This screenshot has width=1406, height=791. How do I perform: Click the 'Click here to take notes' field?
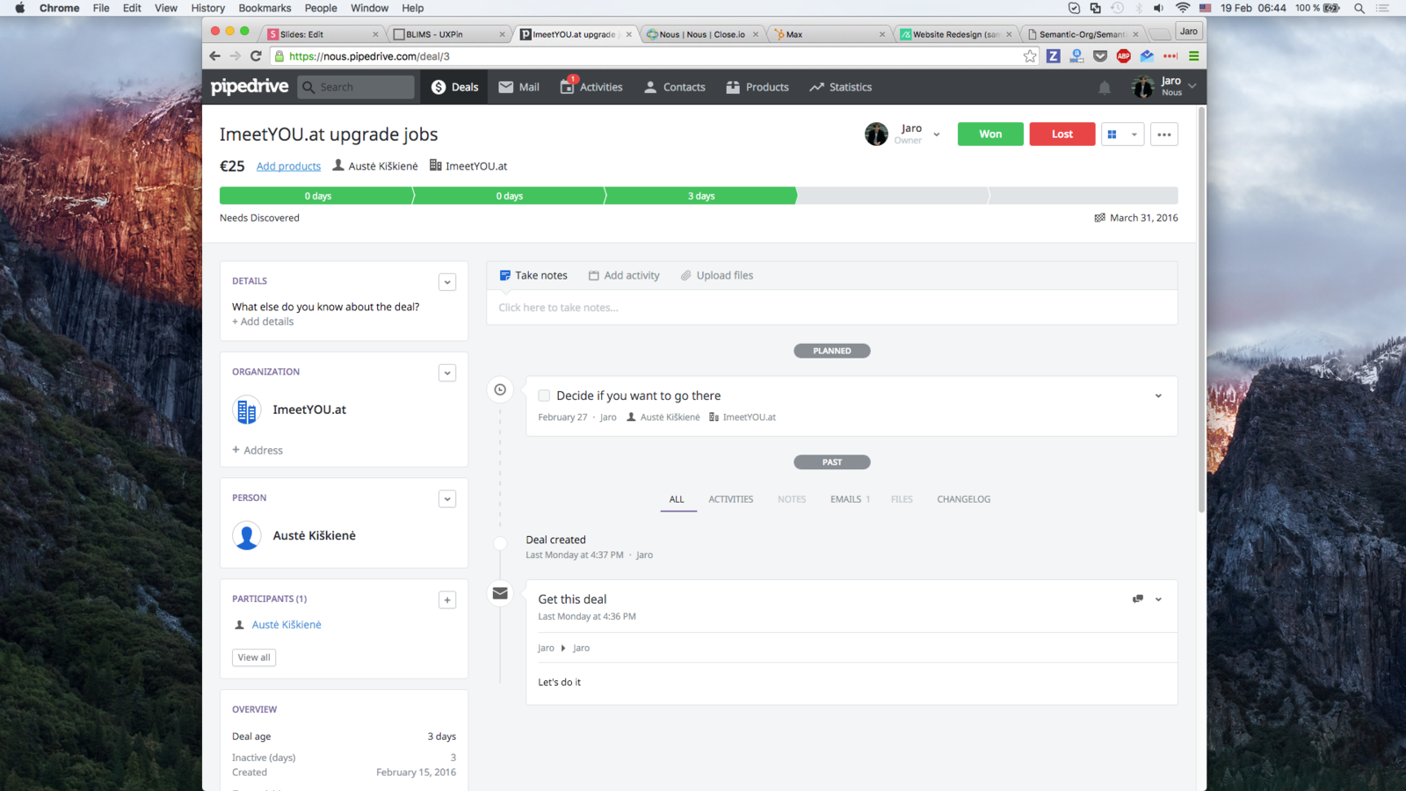click(832, 308)
